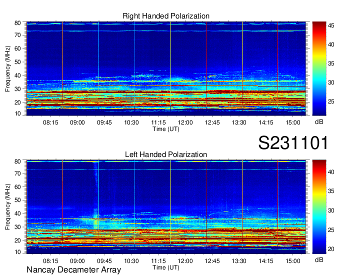Click the "Left Handed Polarization" plot title
The width and height of the screenshot is (340, 276).
pos(166,154)
